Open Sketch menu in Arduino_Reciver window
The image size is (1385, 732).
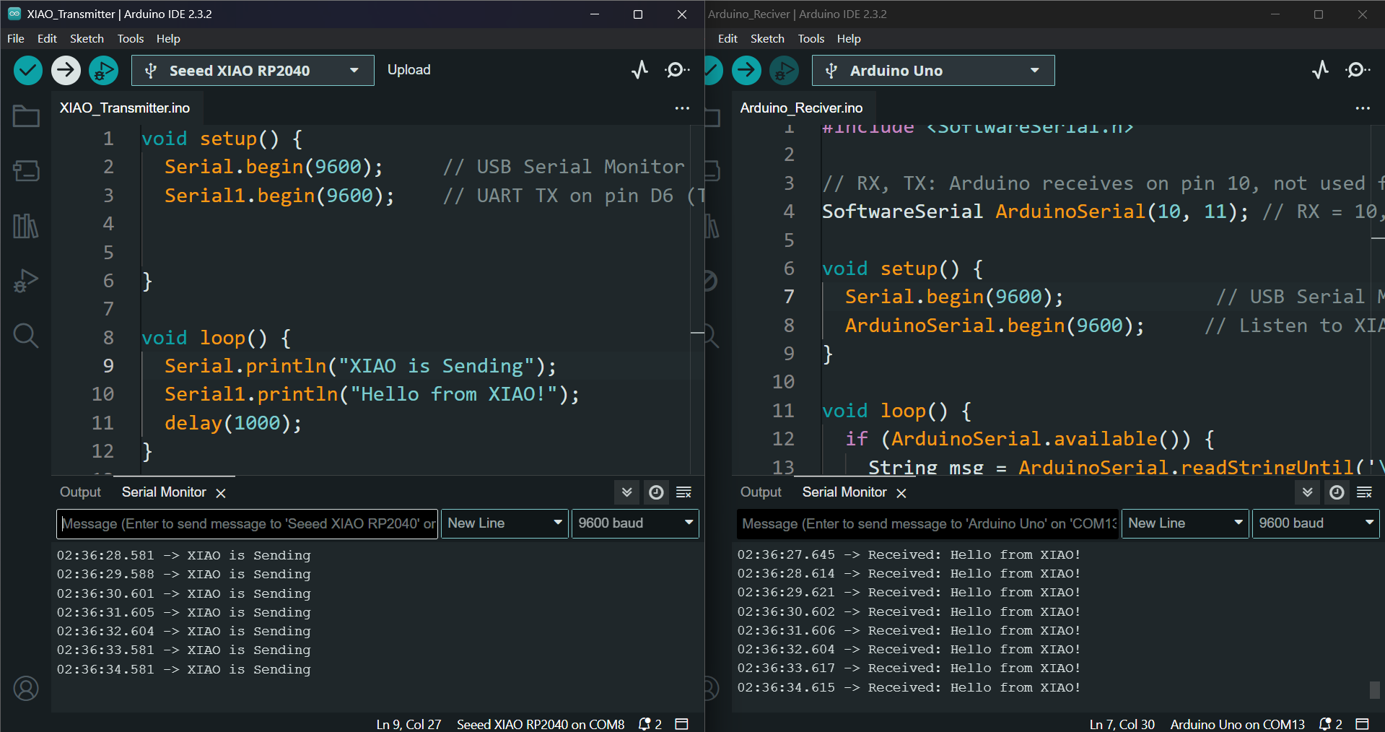(x=767, y=39)
